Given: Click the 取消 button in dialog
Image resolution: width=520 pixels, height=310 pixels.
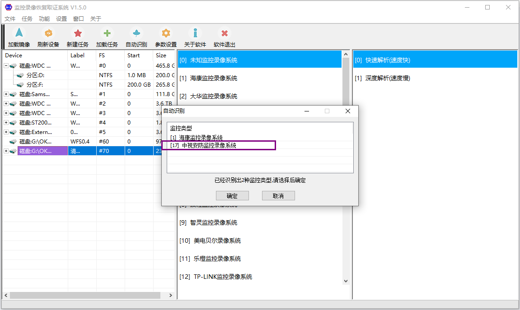Looking at the screenshot, I should click(278, 196).
